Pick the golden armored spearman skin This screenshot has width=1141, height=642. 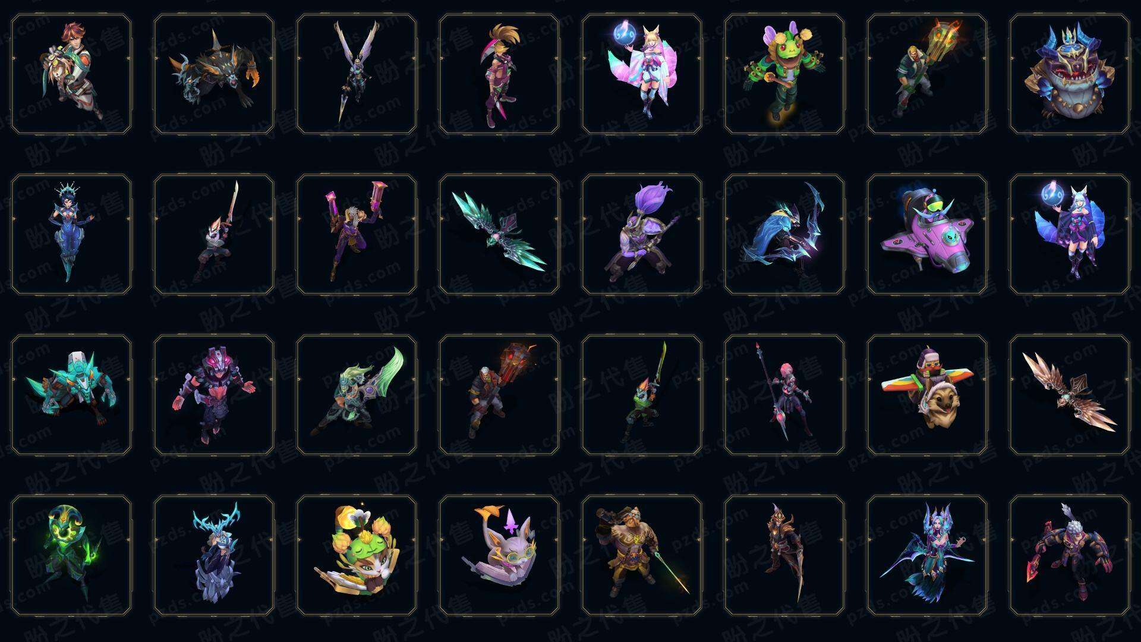tap(642, 555)
